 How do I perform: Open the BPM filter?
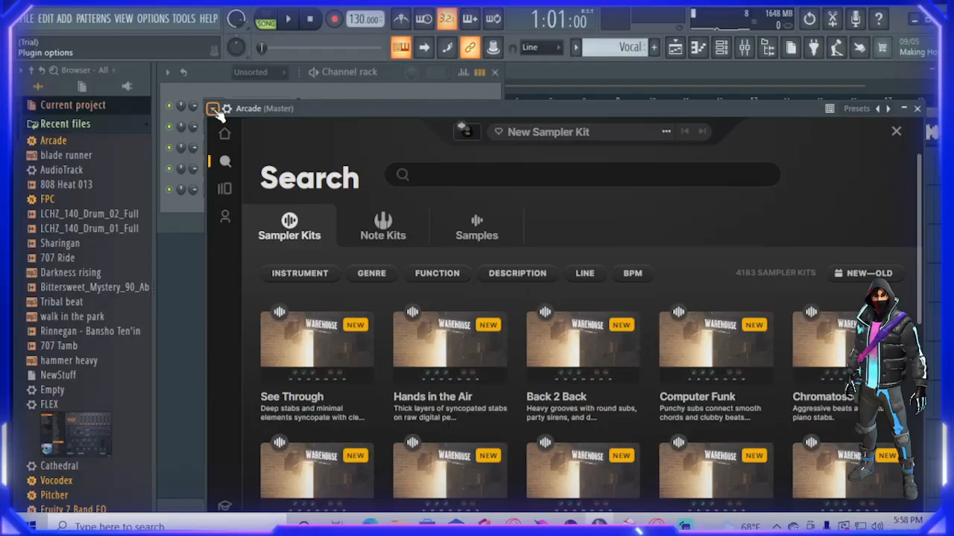click(x=633, y=273)
